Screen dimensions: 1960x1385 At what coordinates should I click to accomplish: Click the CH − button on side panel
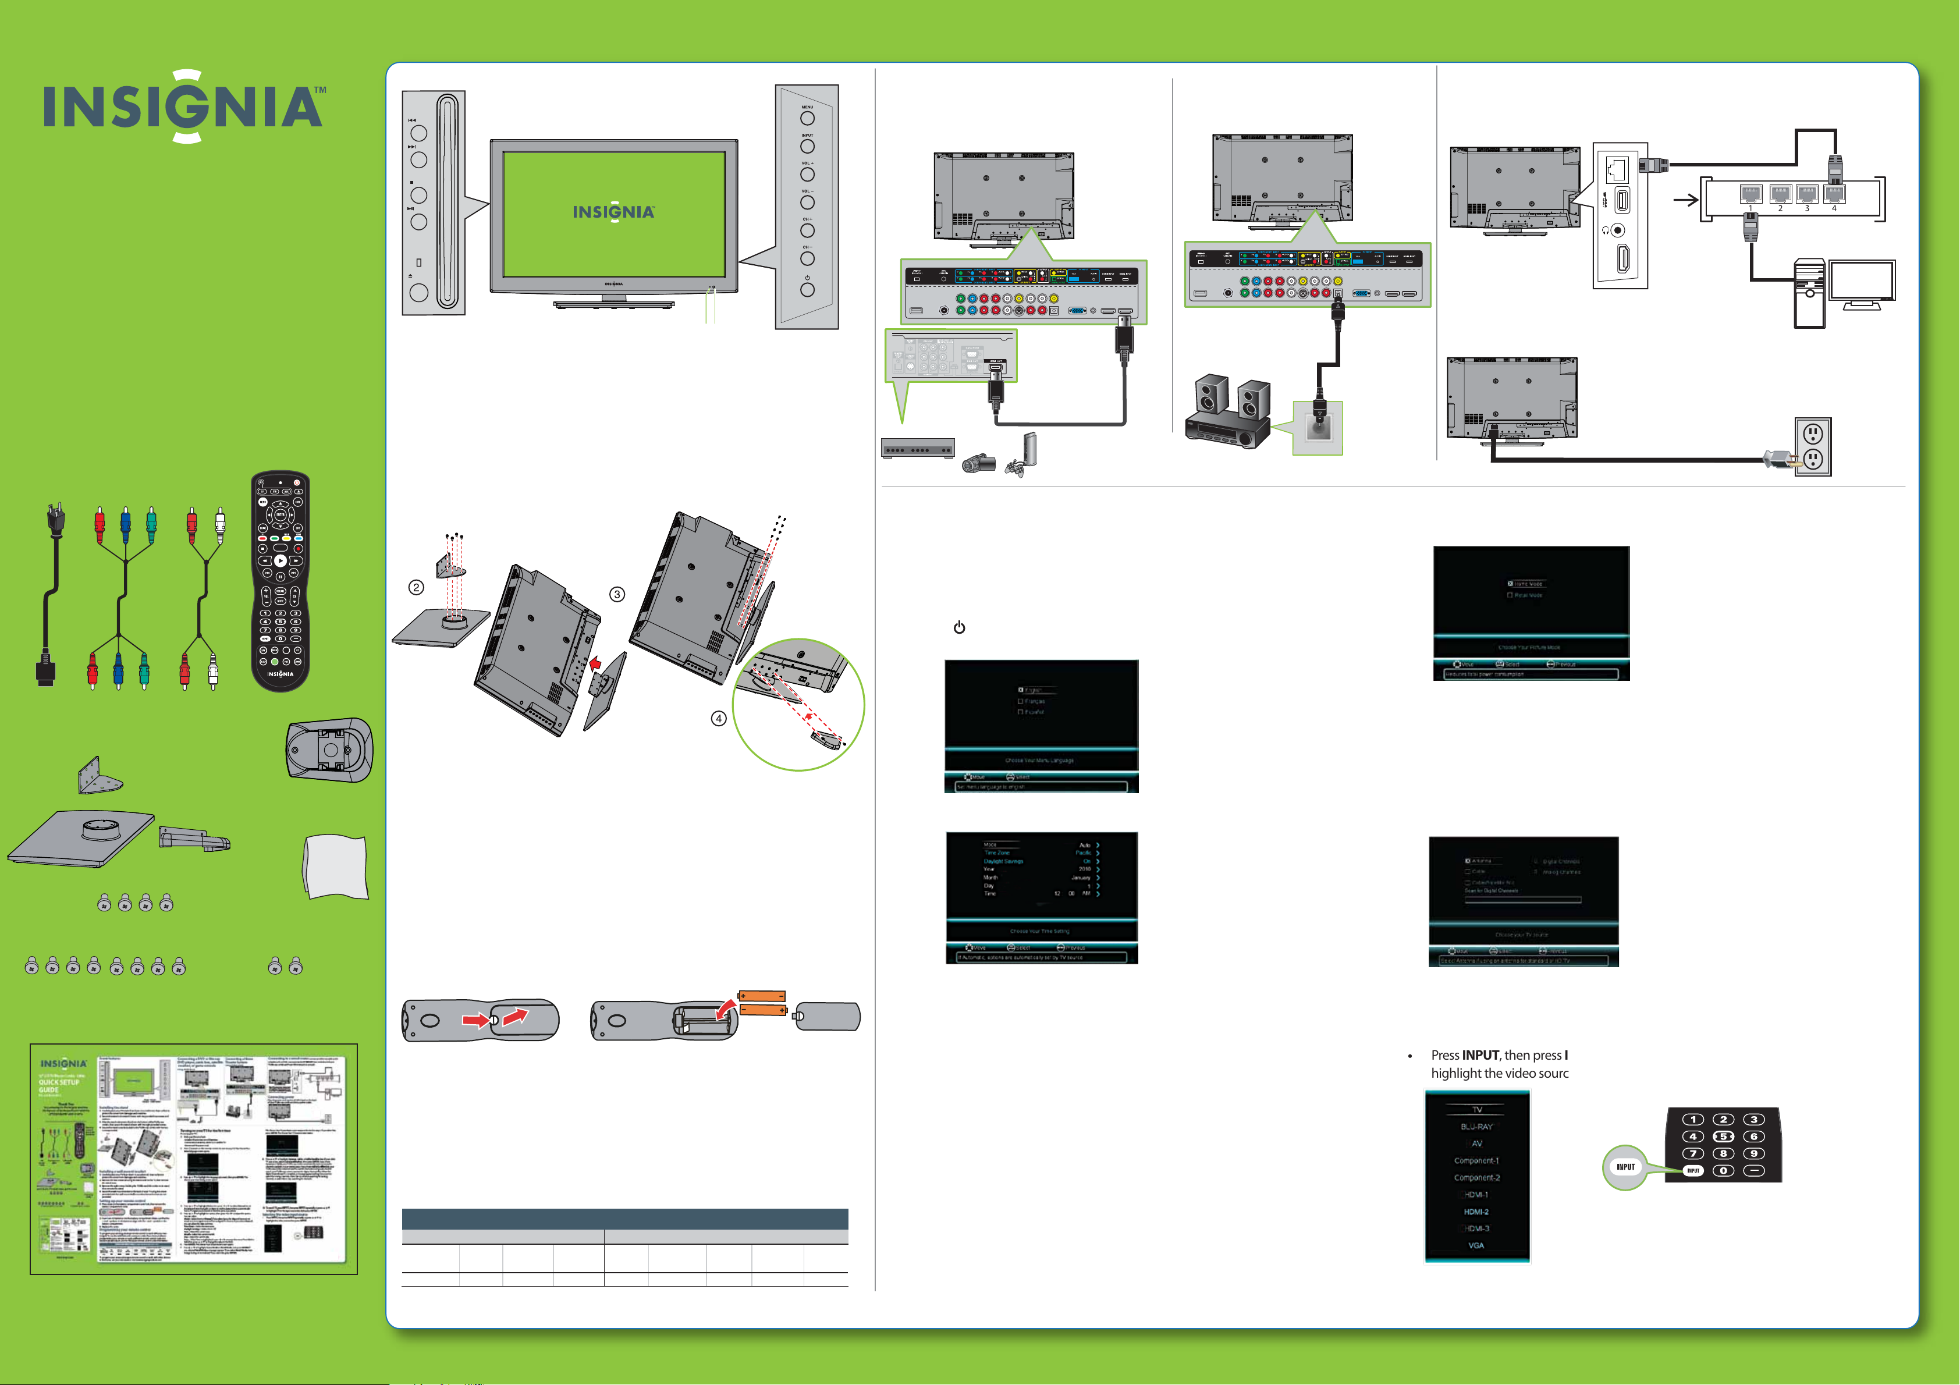(807, 259)
